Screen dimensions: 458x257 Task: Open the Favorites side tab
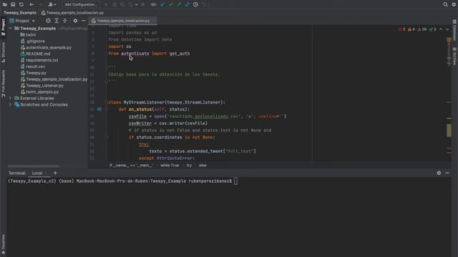pyautogui.click(x=3, y=244)
